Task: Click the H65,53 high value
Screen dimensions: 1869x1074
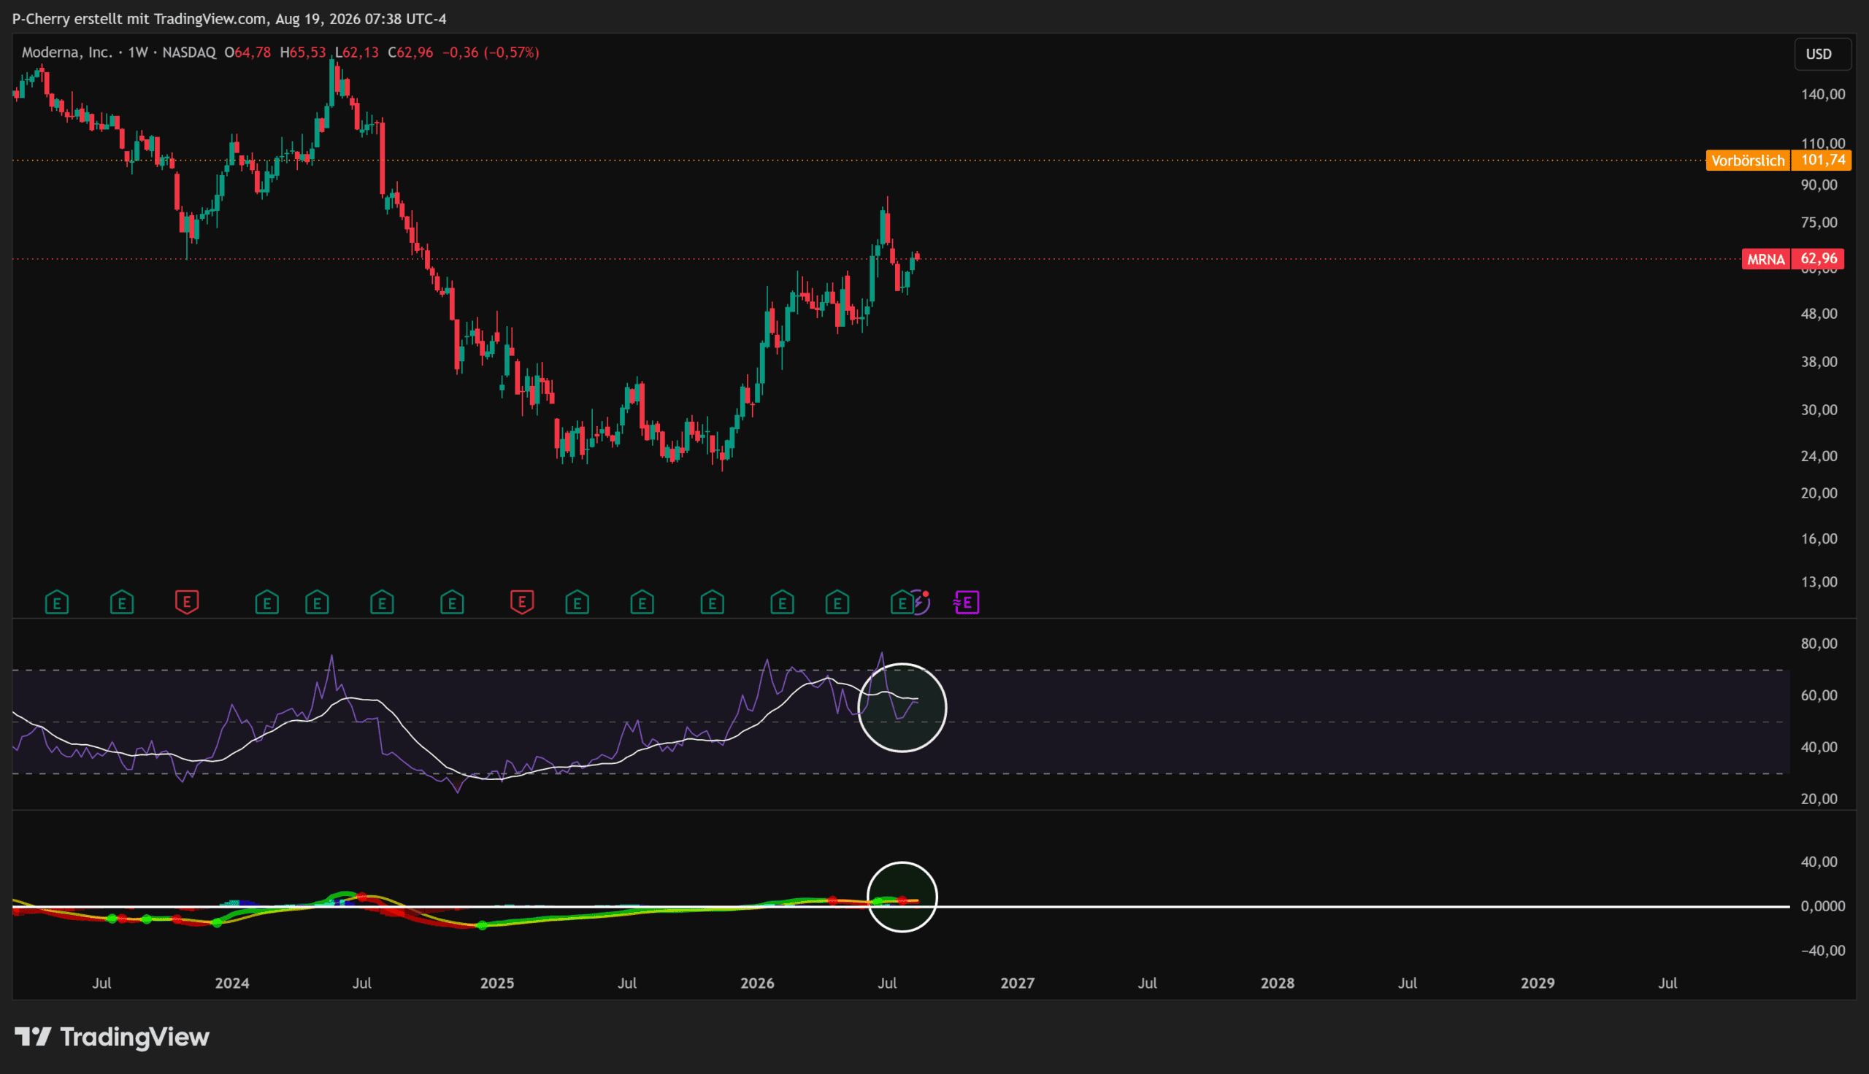Action: pos(302,53)
